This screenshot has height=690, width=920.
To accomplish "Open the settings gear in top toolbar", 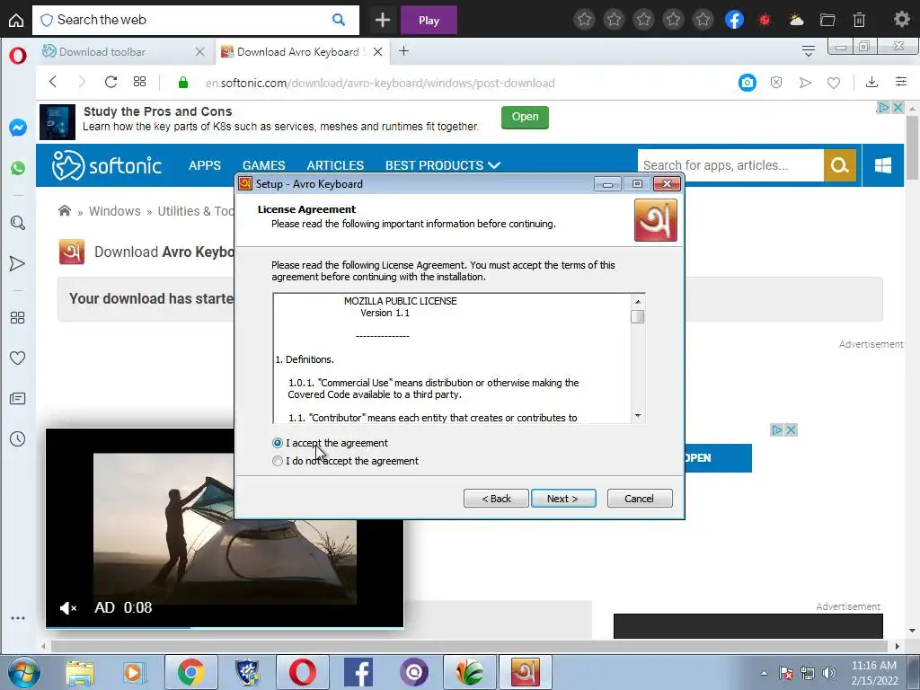I will [901, 20].
